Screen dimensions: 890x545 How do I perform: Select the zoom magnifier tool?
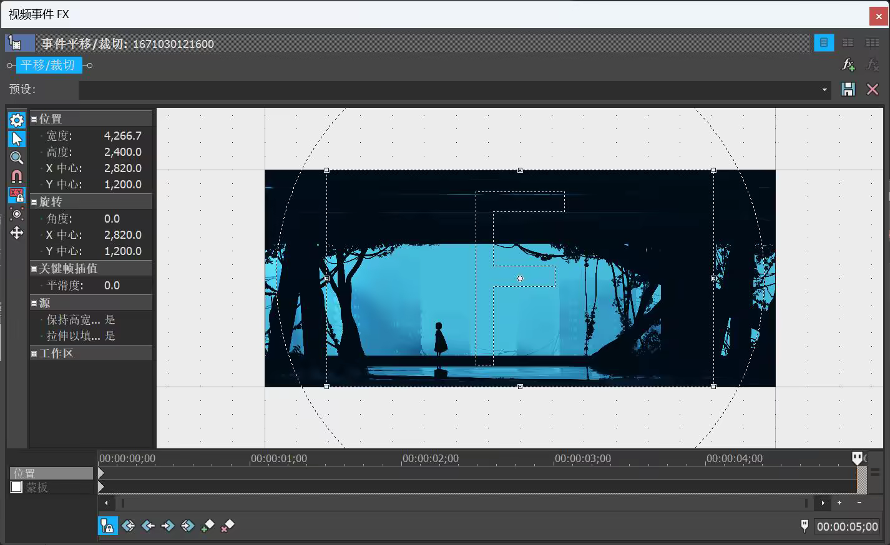(x=17, y=158)
